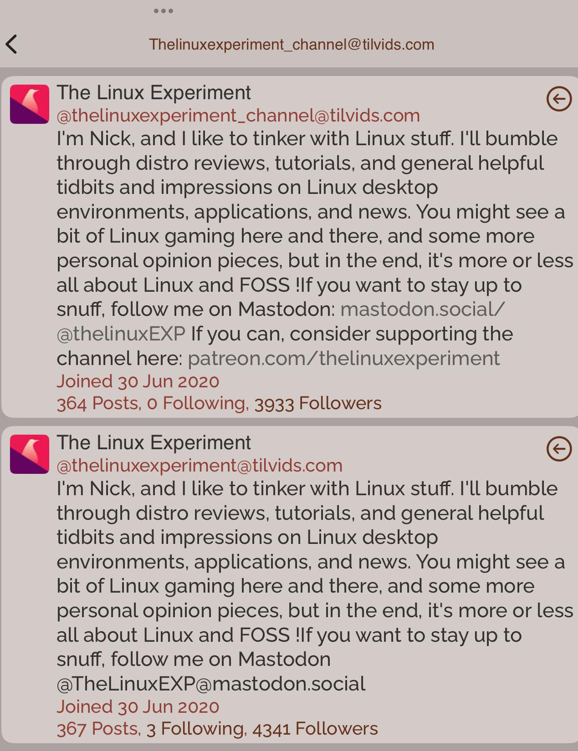Tap circled arrow icon on the @thelinuxexperiment@tilvids.com result
Viewport: 578px width, 751px height.
(559, 449)
